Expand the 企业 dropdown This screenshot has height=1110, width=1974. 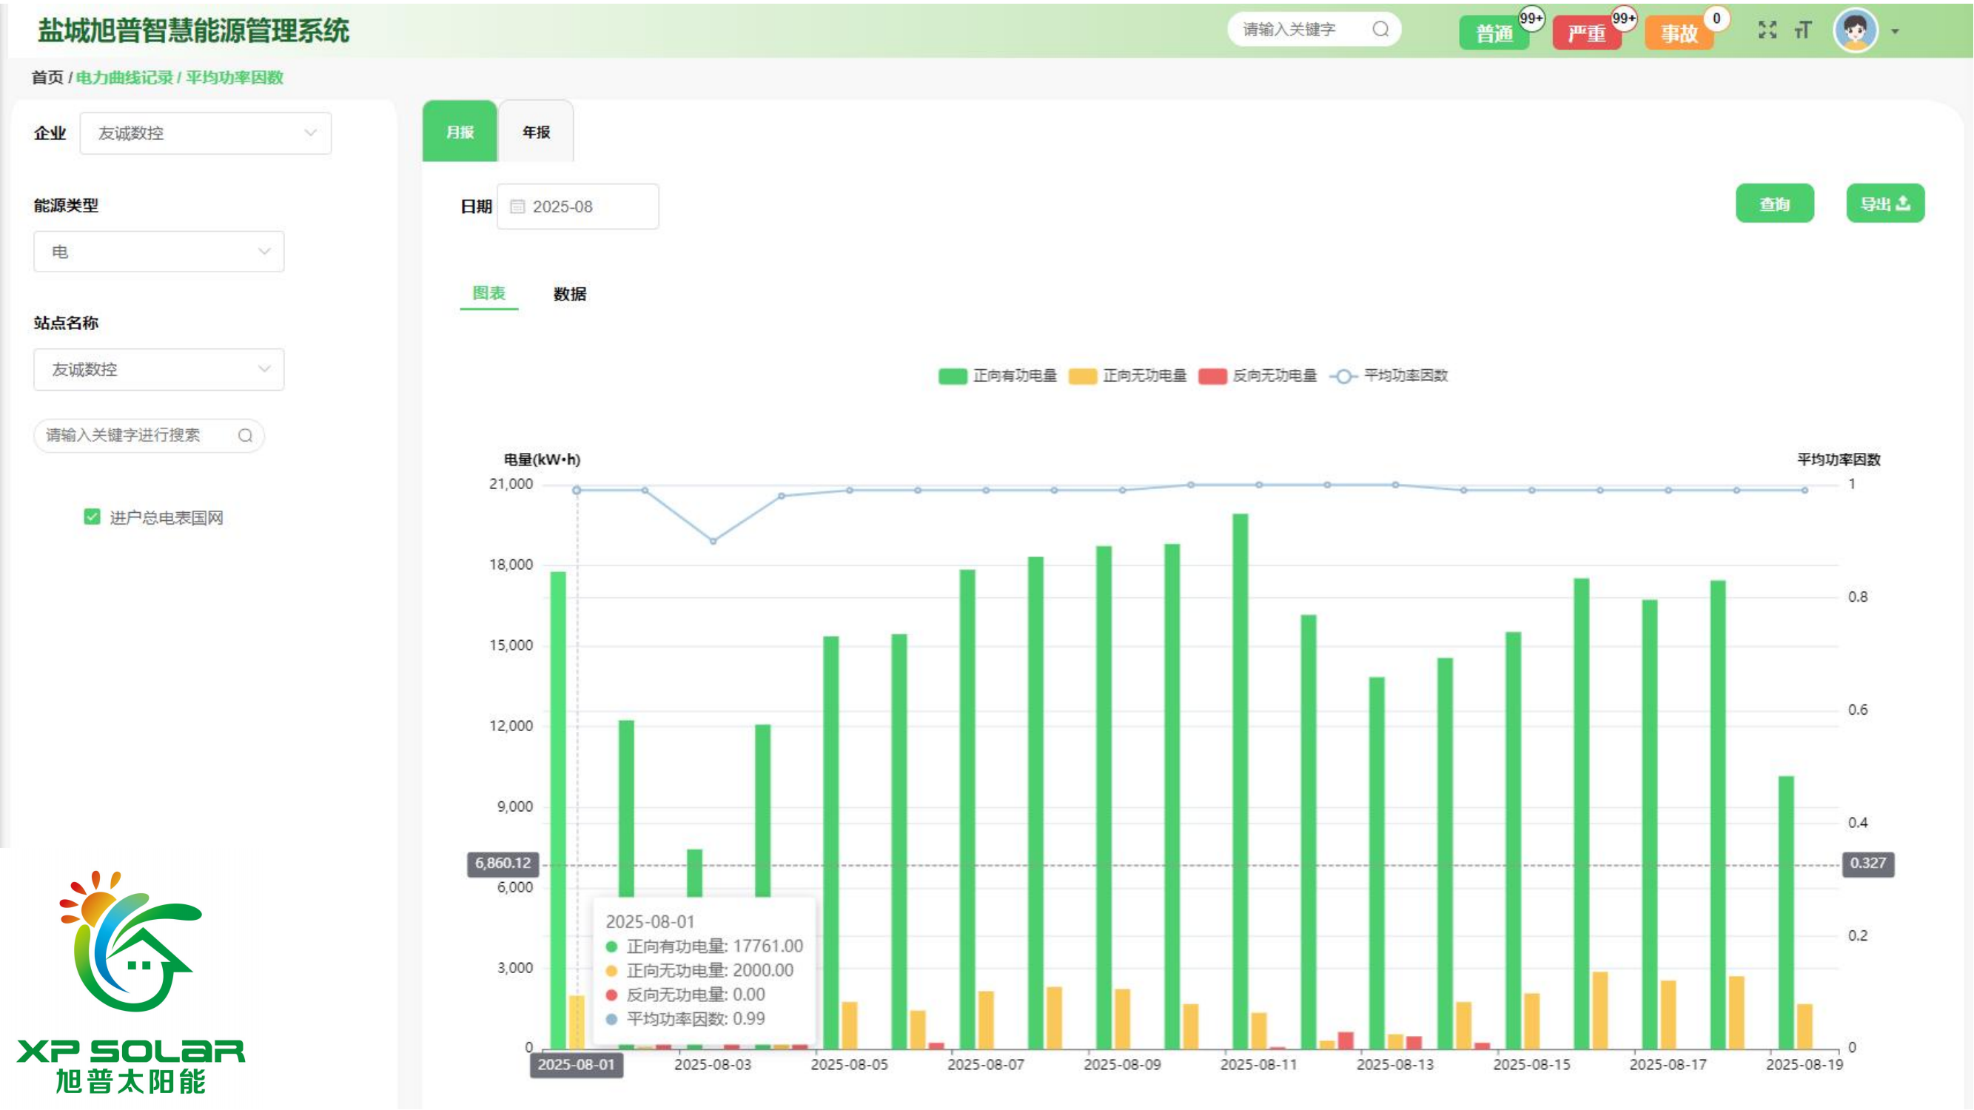click(x=205, y=133)
